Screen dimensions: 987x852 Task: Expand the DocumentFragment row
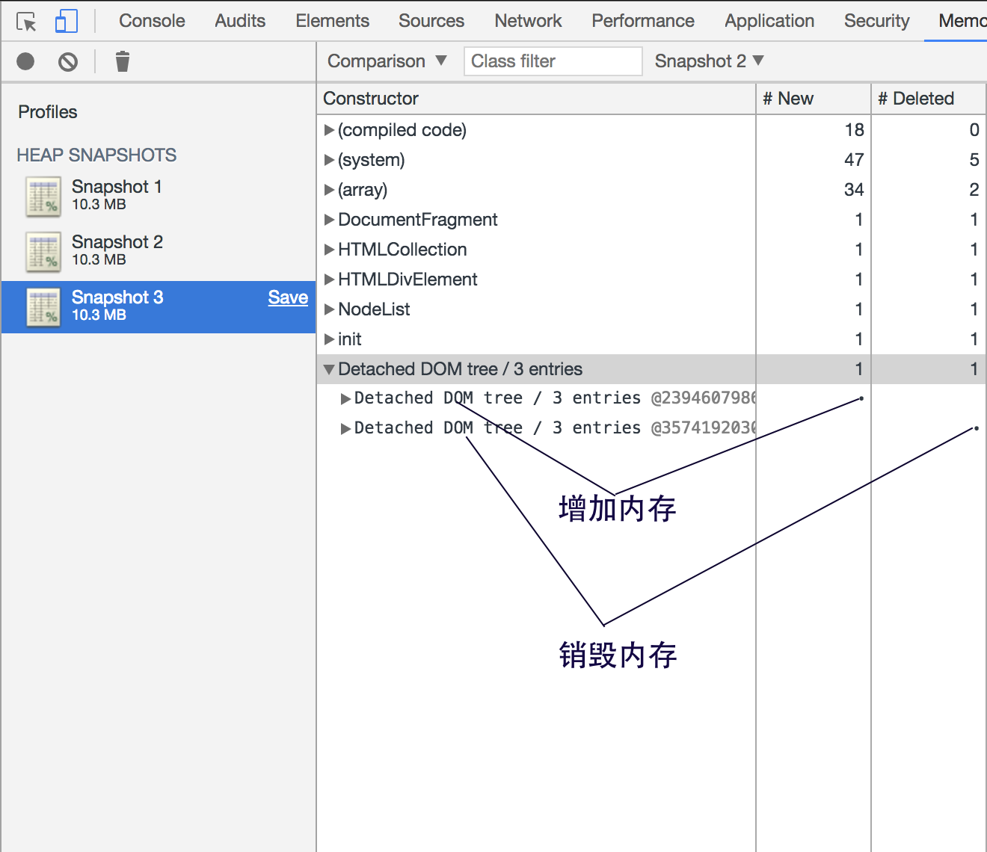click(x=329, y=220)
